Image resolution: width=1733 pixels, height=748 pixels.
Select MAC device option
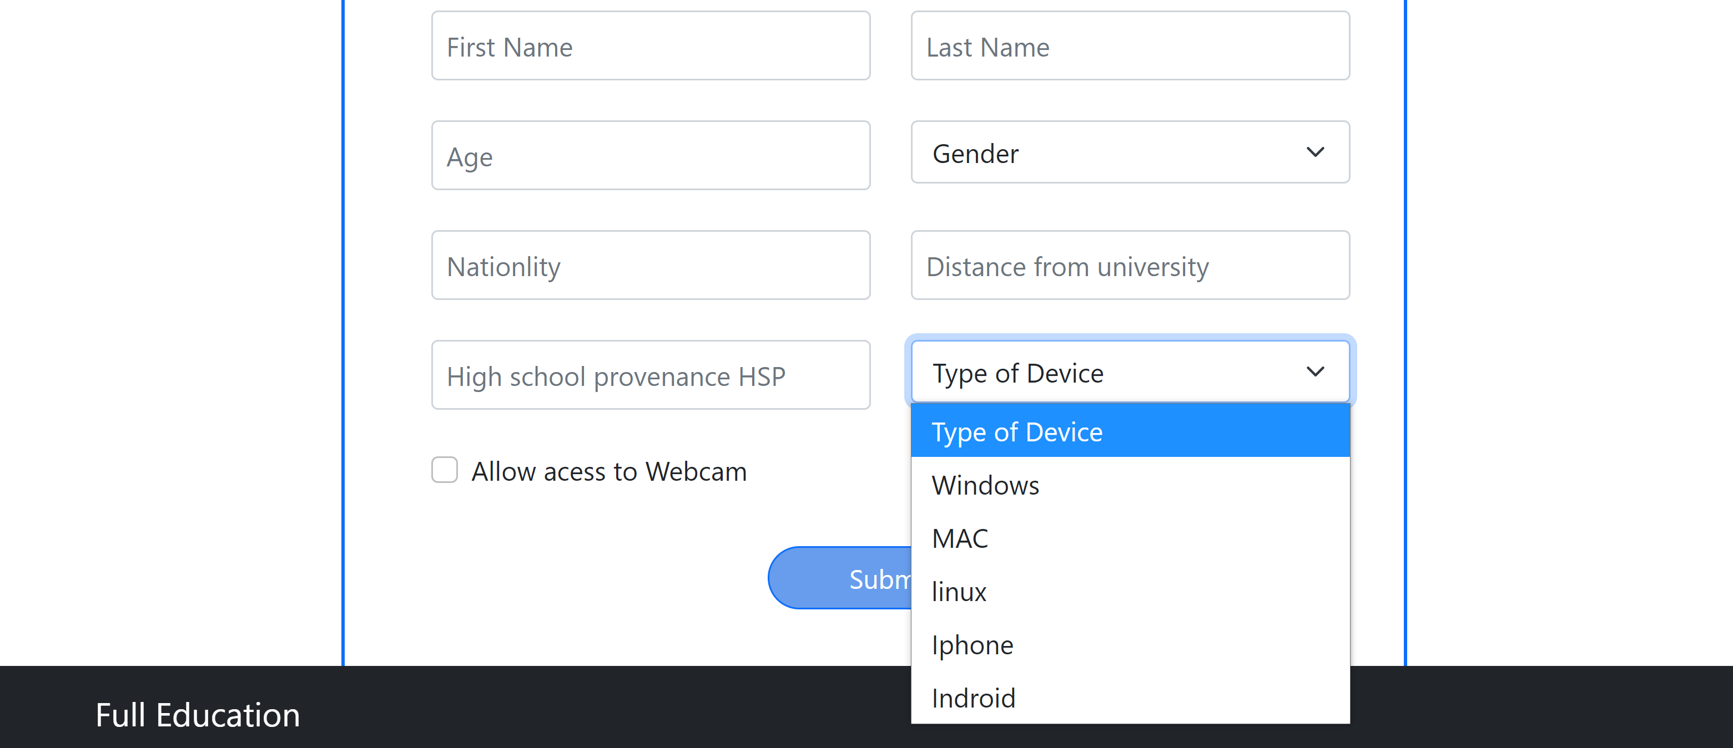point(1130,538)
